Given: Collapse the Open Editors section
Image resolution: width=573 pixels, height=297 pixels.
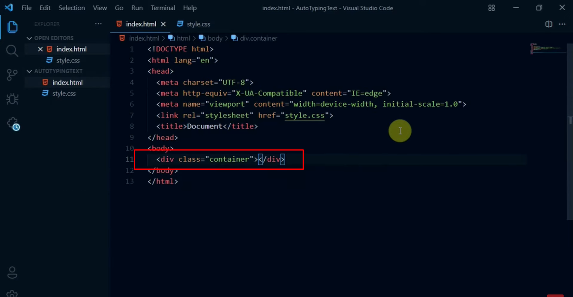Looking at the screenshot, I should coord(54,38).
